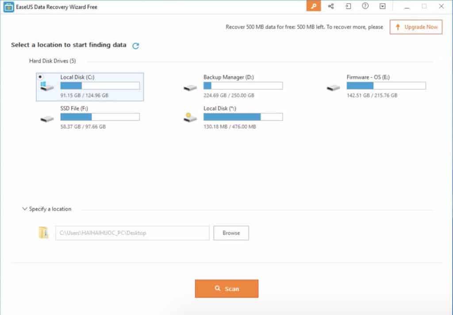The image size is (453, 315).
Task: Click the Backup Manager (D:) label
Action: (229, 77)
